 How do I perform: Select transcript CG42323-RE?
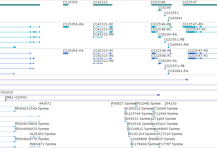coord(103,29)
